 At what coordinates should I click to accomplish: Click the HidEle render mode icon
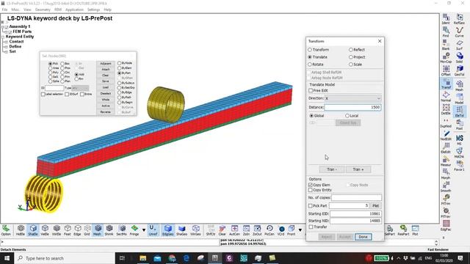(x=21, y=230)
